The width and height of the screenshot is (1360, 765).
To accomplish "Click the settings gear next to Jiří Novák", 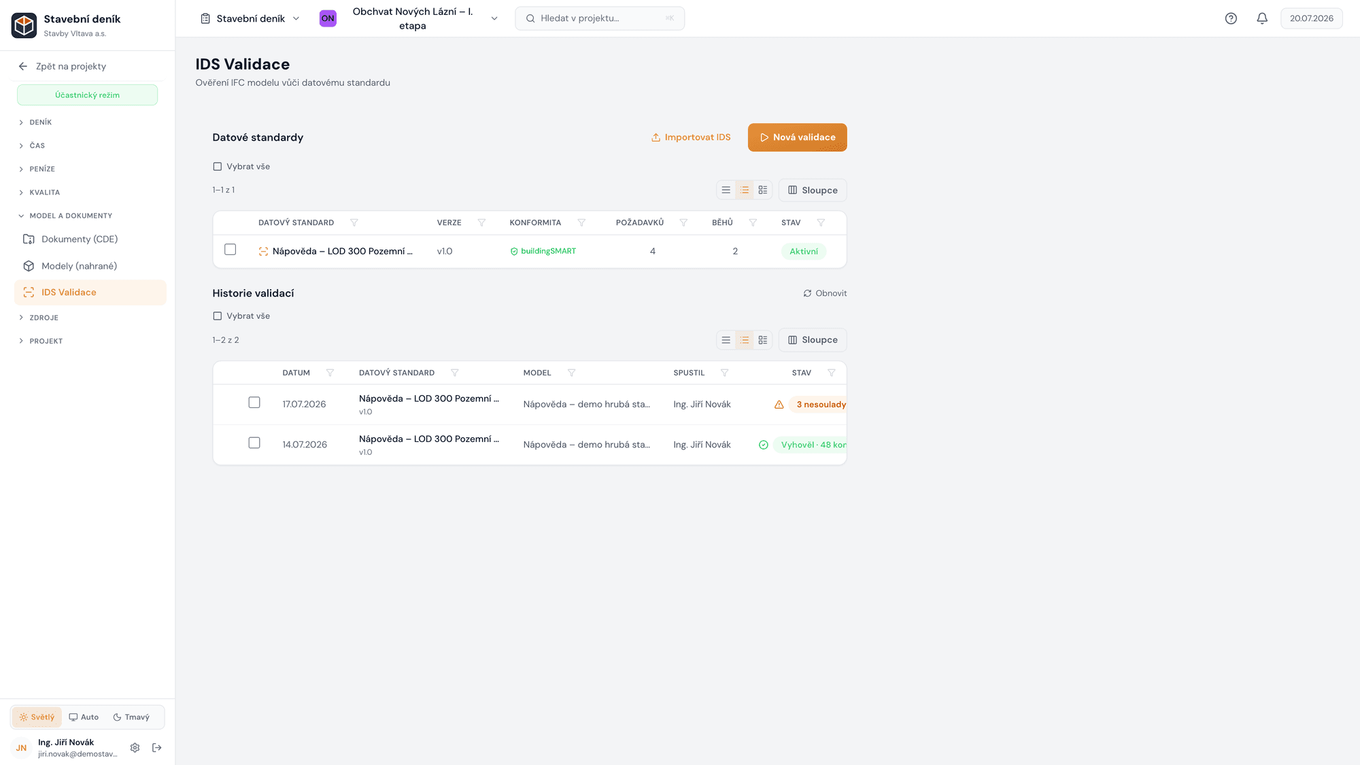I will [135, 747].
